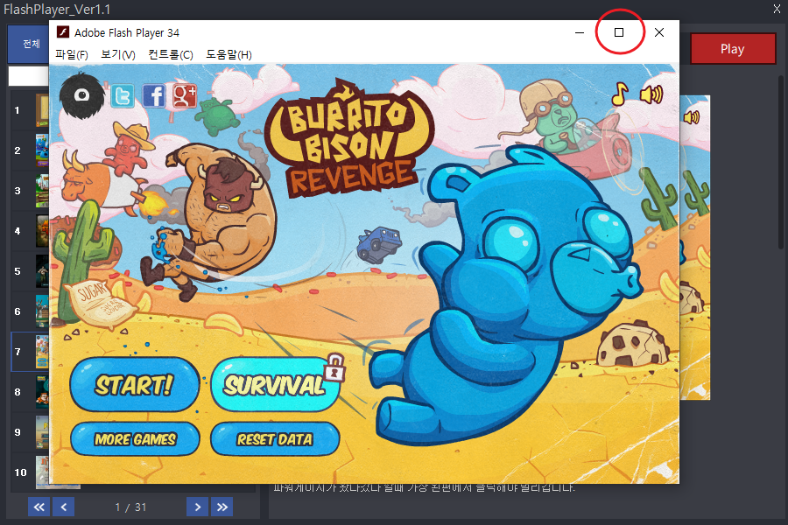Select game number 1 in the list

coord(30,110)
